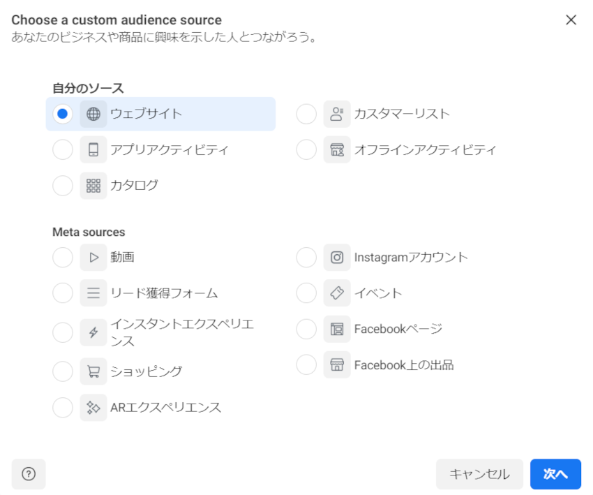The width and height of the screenshot is (593, 495).
Task: Click the 次へ button
Action: click(x=555, y=474)
